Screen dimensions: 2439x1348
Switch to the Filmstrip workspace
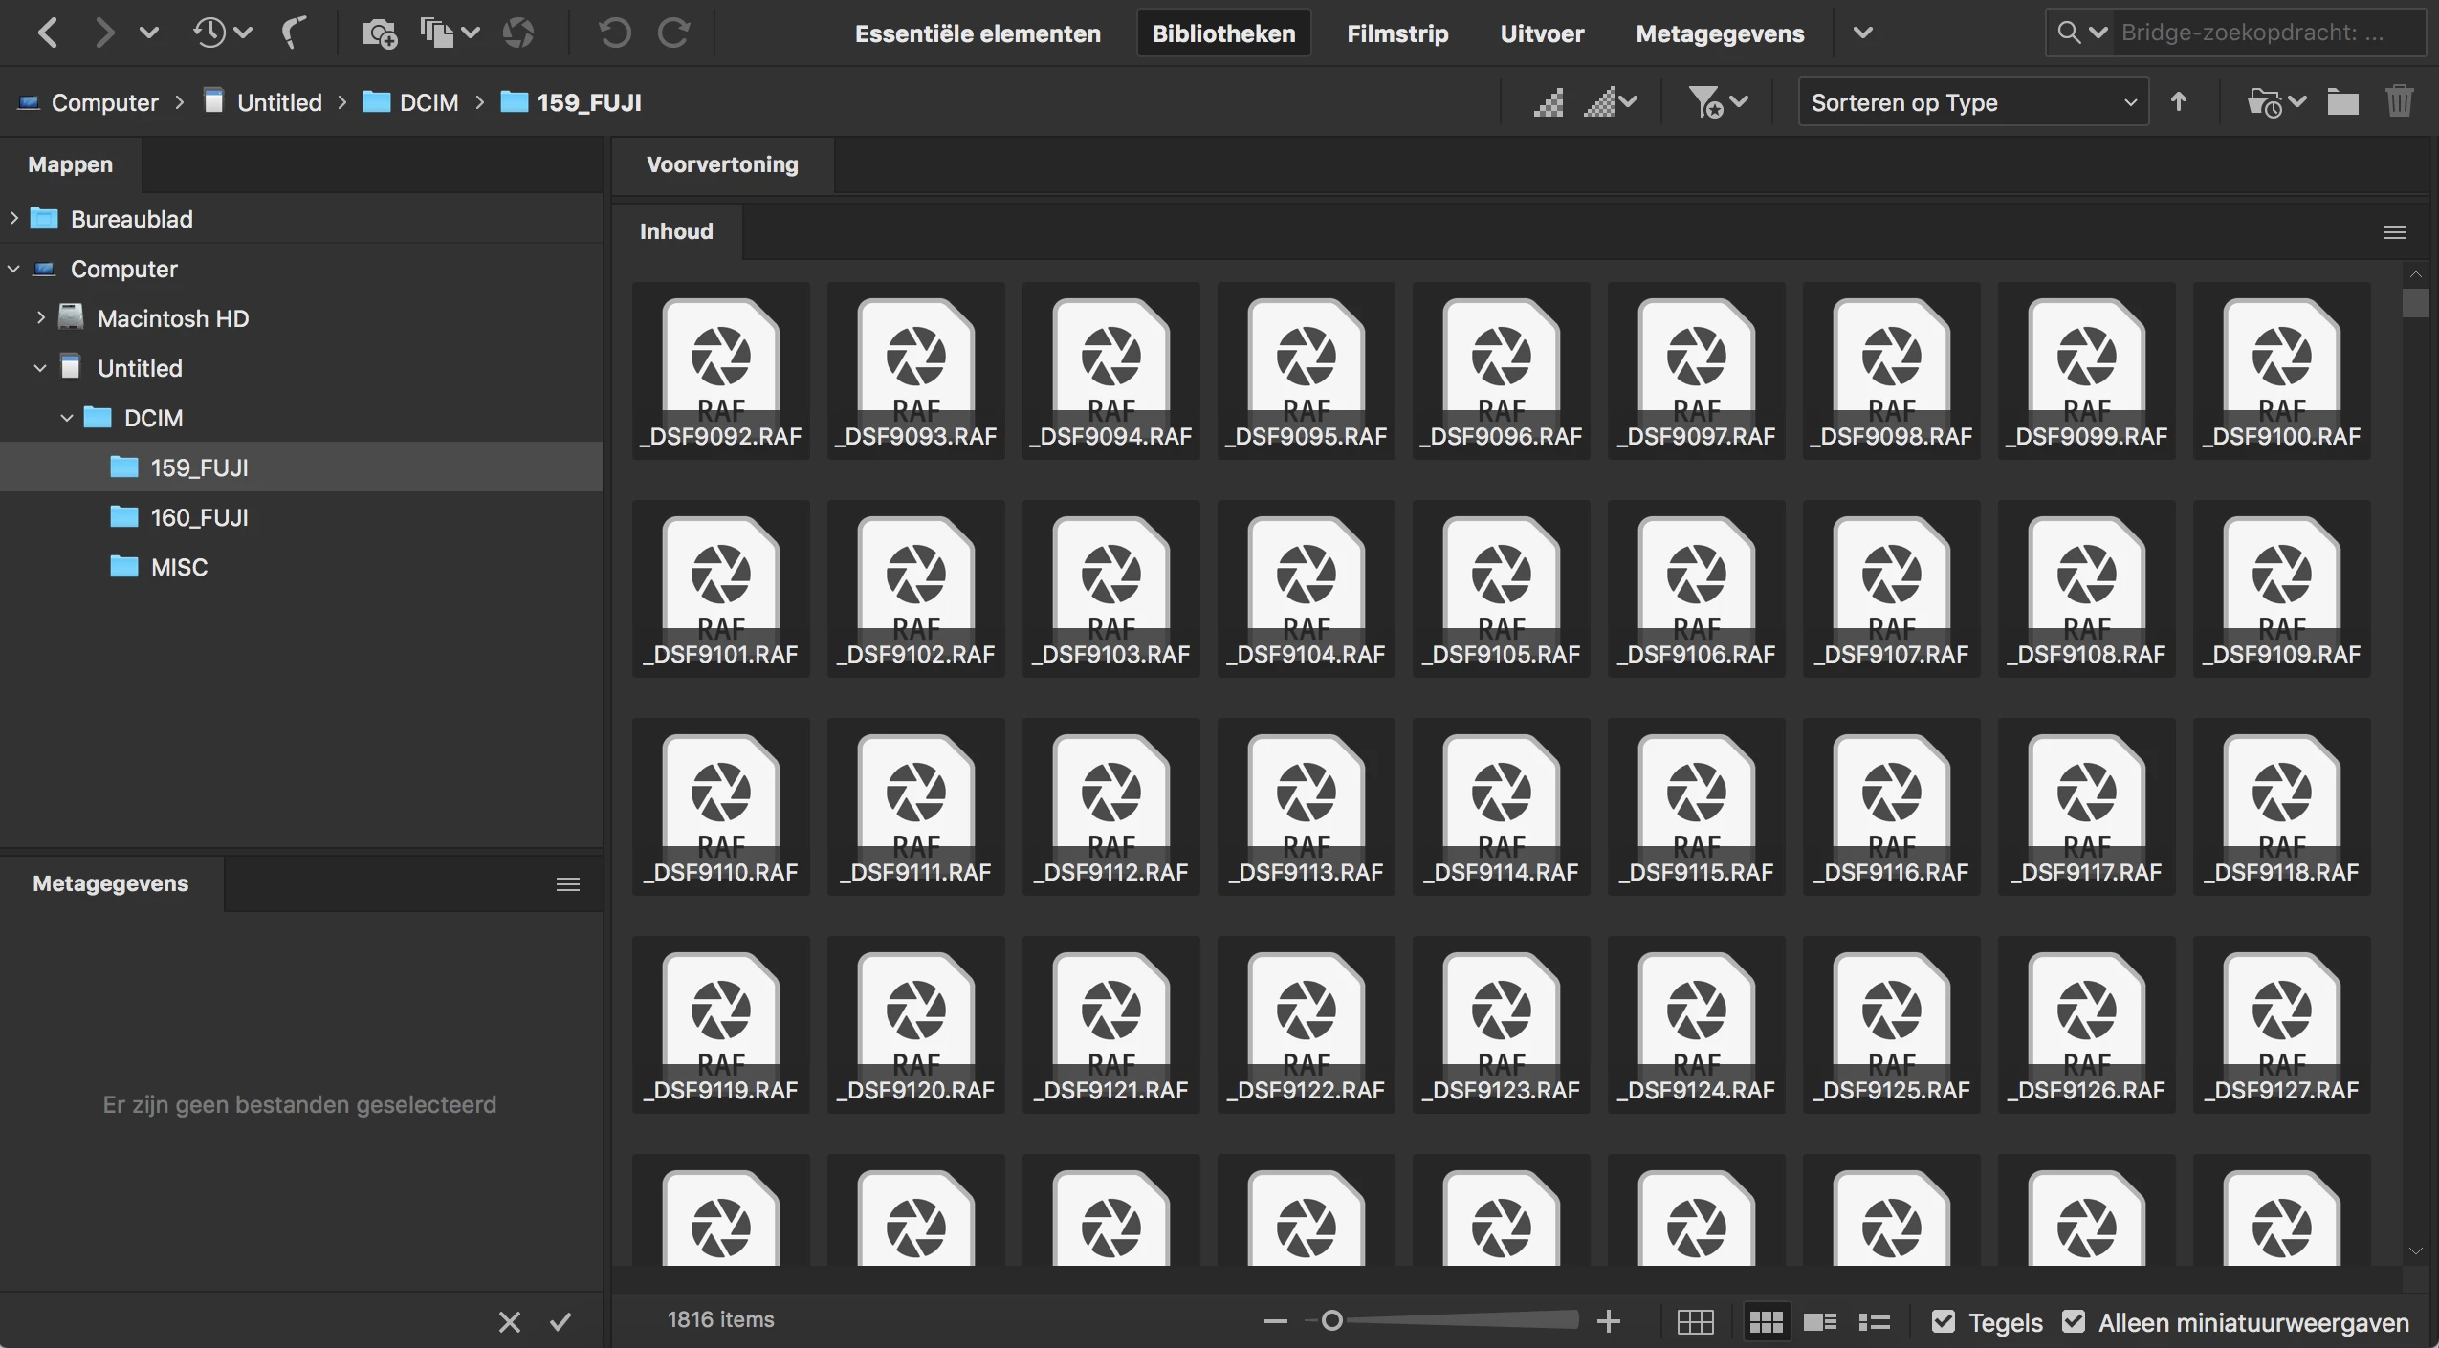tap(1396, 33)
